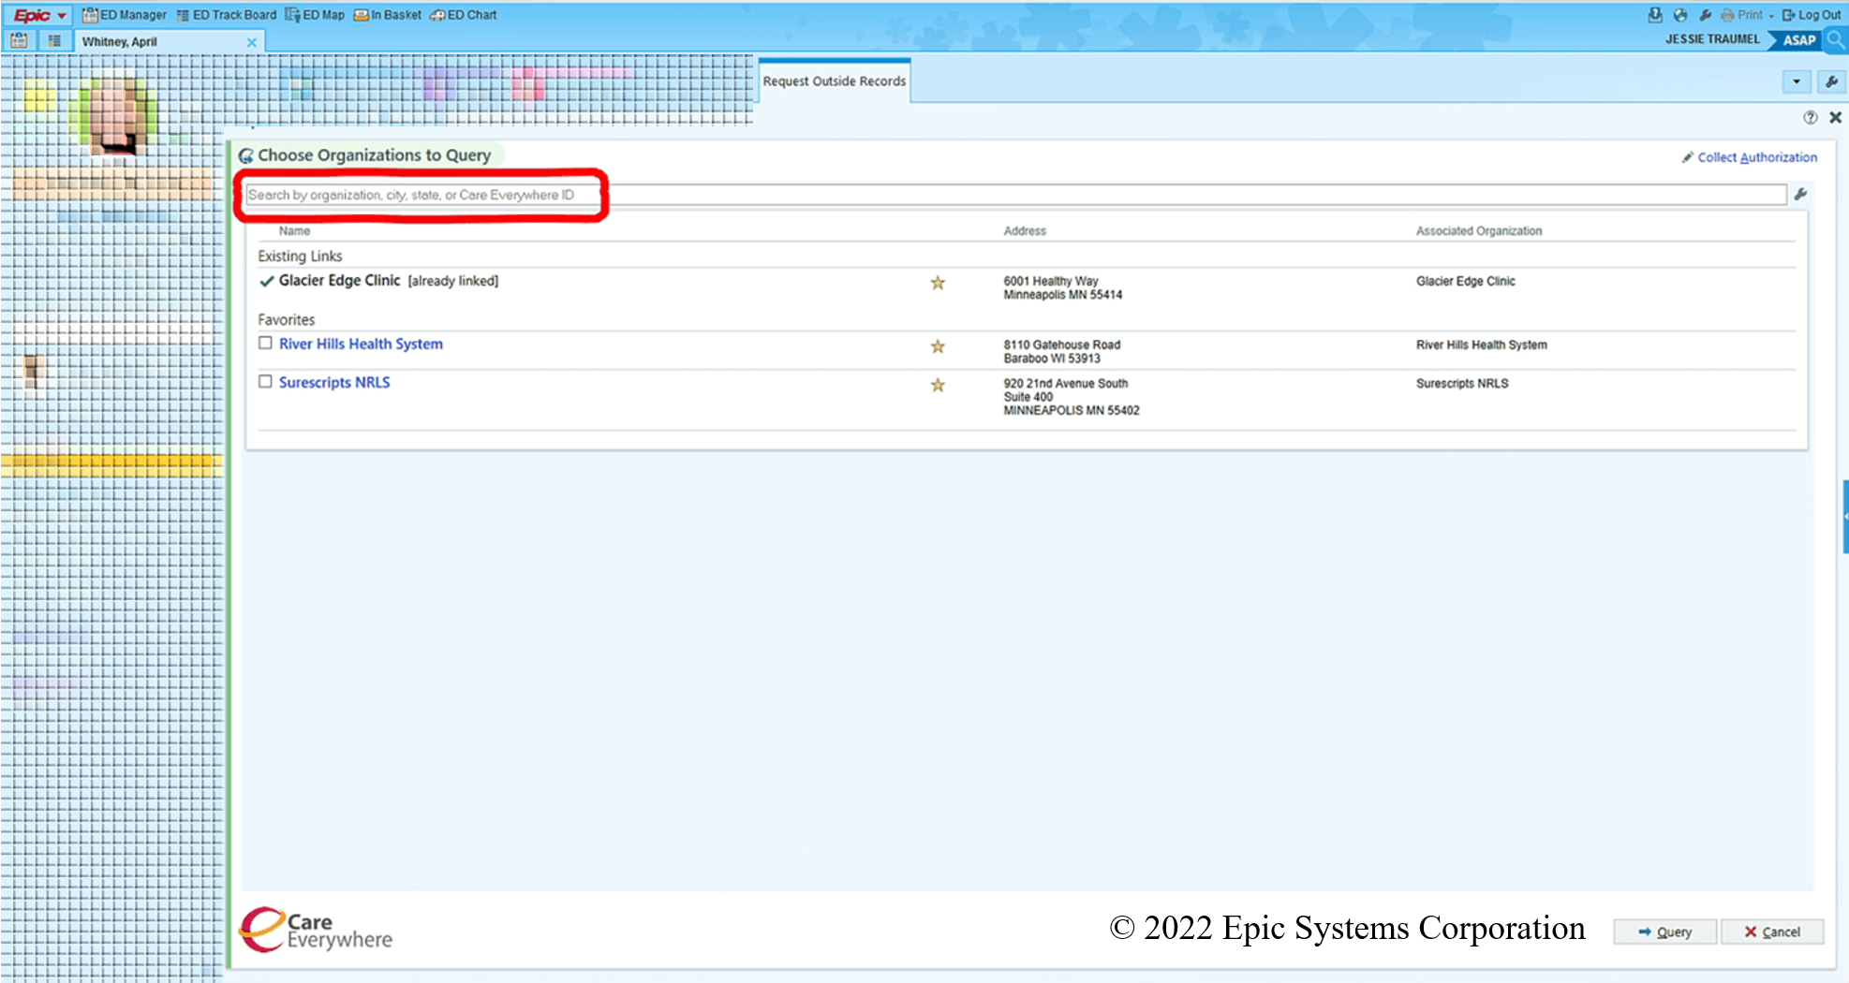Click the globe icon in top bar
The width and height of the screenshot is (1849, 983).
click(1680, 15)
